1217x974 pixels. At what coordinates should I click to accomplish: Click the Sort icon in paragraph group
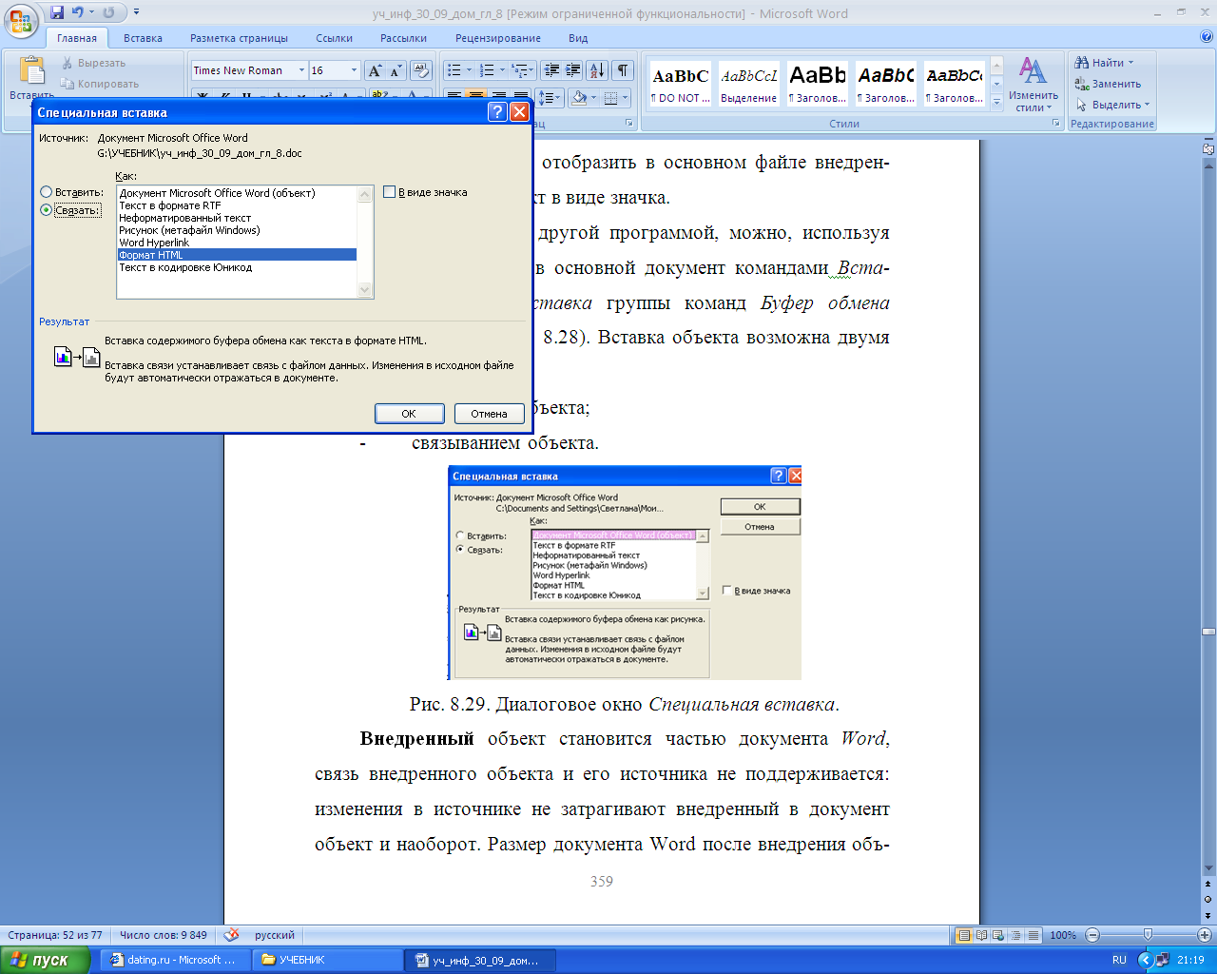click(597, 70)
